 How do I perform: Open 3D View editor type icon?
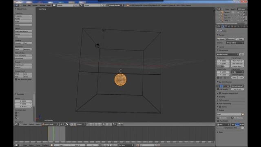(x=17, y=124)
